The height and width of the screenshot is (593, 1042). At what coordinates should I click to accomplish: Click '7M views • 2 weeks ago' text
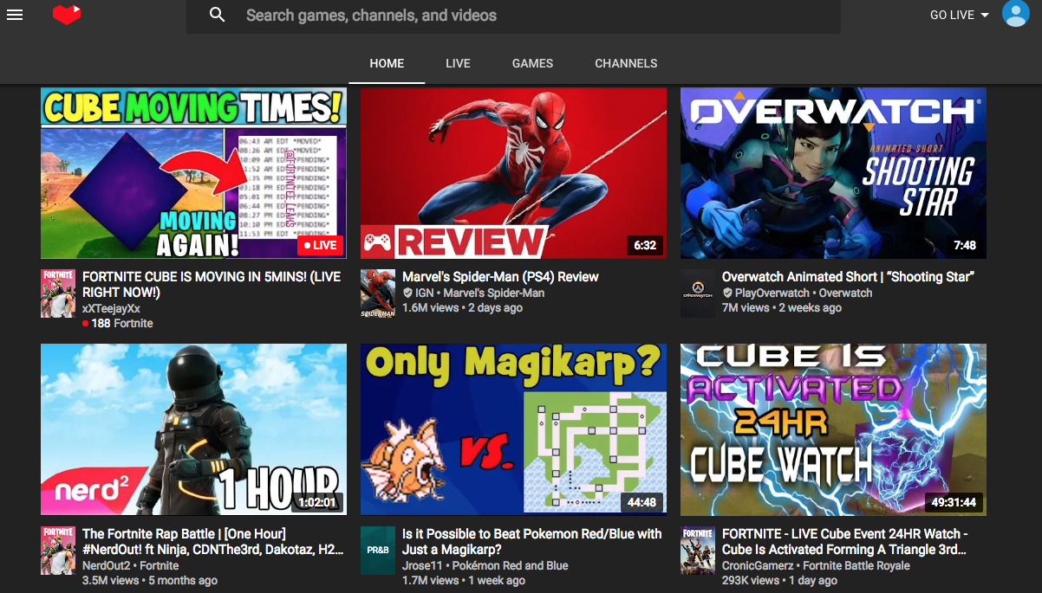point(782,307)
